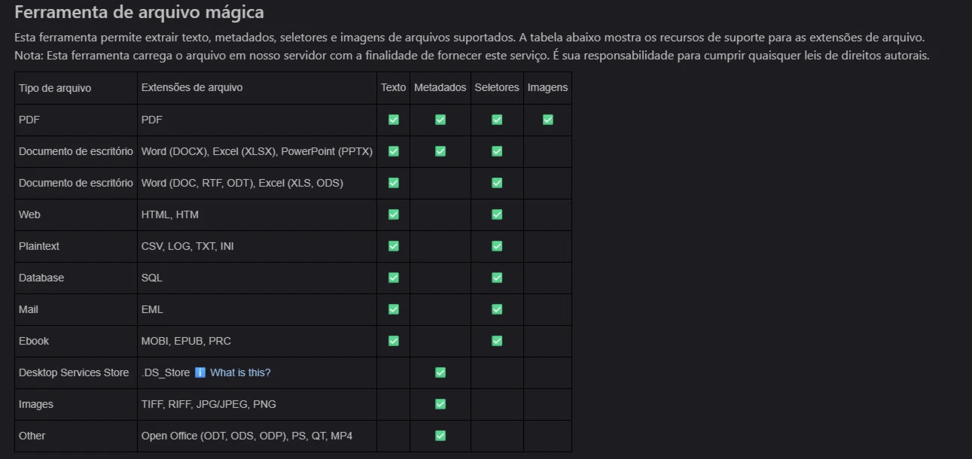Click Seletores checkmark for Ebook row

point(496,341)
